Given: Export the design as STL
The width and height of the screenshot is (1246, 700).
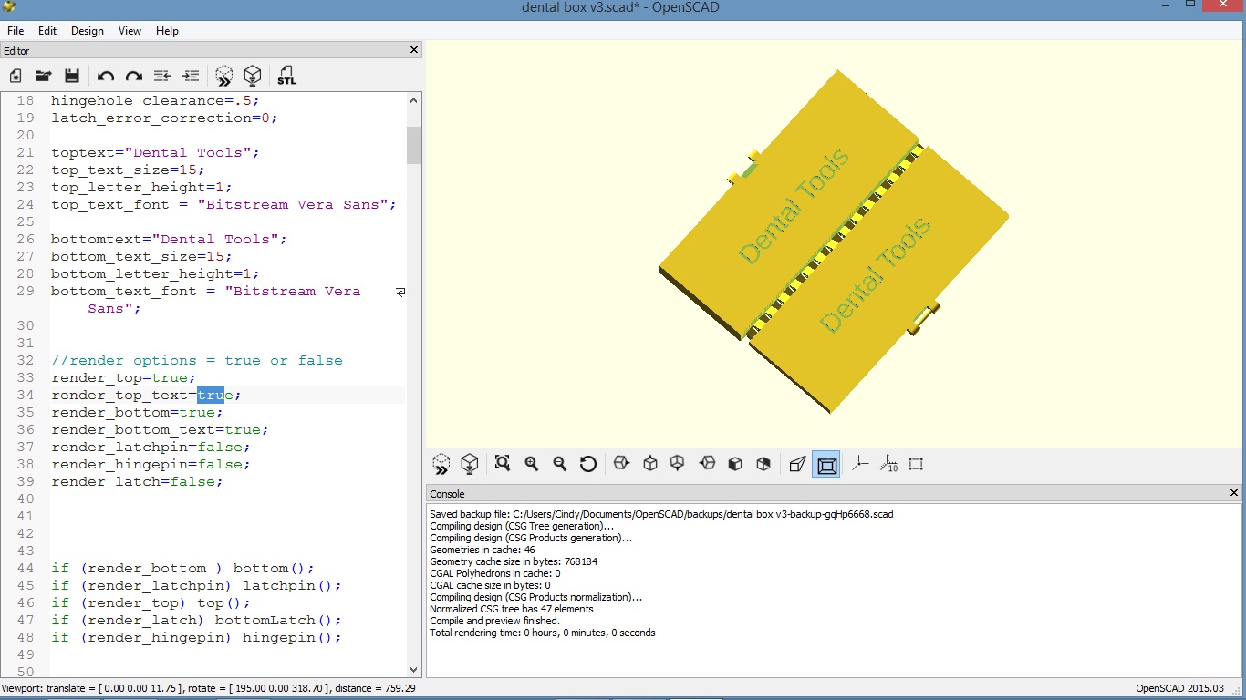Looking at the screenshot, I should click(x=286, y=76).
